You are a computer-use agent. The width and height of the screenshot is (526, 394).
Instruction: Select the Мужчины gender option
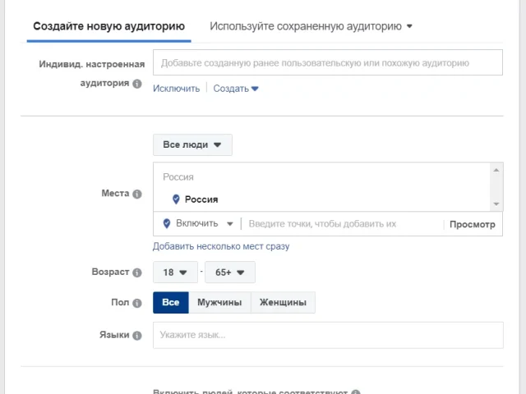(219, 303)
